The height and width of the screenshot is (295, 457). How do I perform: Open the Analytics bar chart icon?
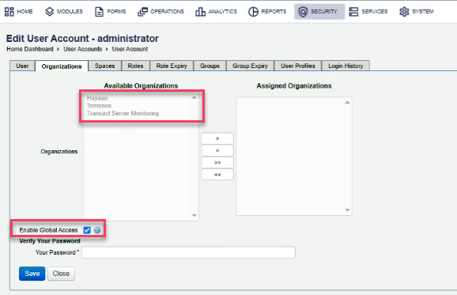point(201,12)
